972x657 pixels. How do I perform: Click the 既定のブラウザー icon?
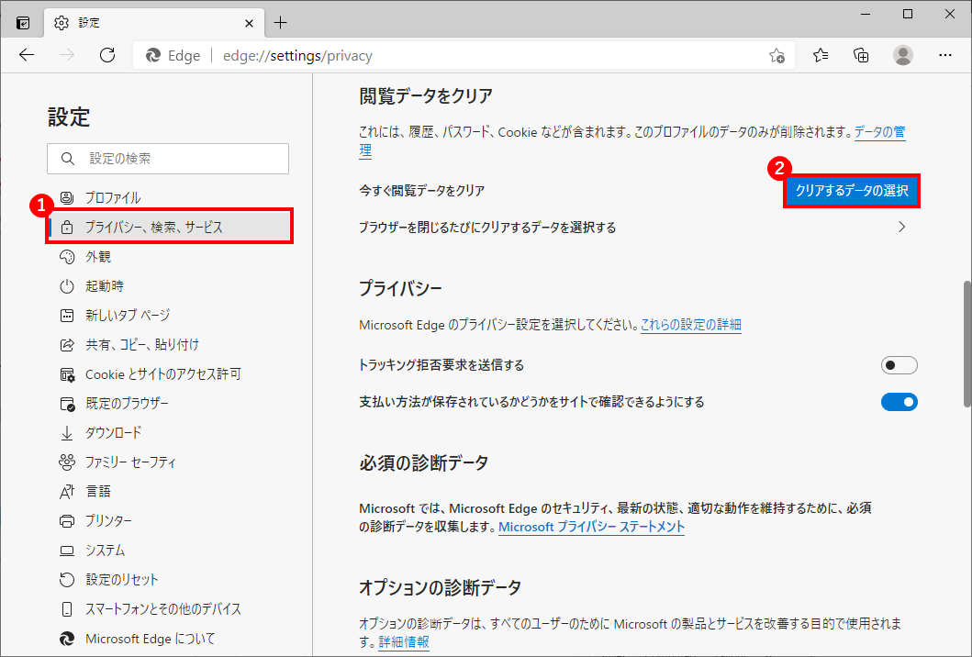tap(66, 404)
